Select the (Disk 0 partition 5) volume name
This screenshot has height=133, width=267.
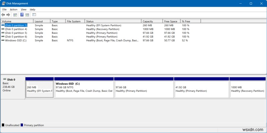point(16,33)
